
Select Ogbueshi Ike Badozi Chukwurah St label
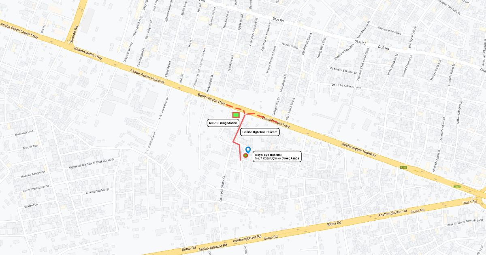(x=92, y=163)
